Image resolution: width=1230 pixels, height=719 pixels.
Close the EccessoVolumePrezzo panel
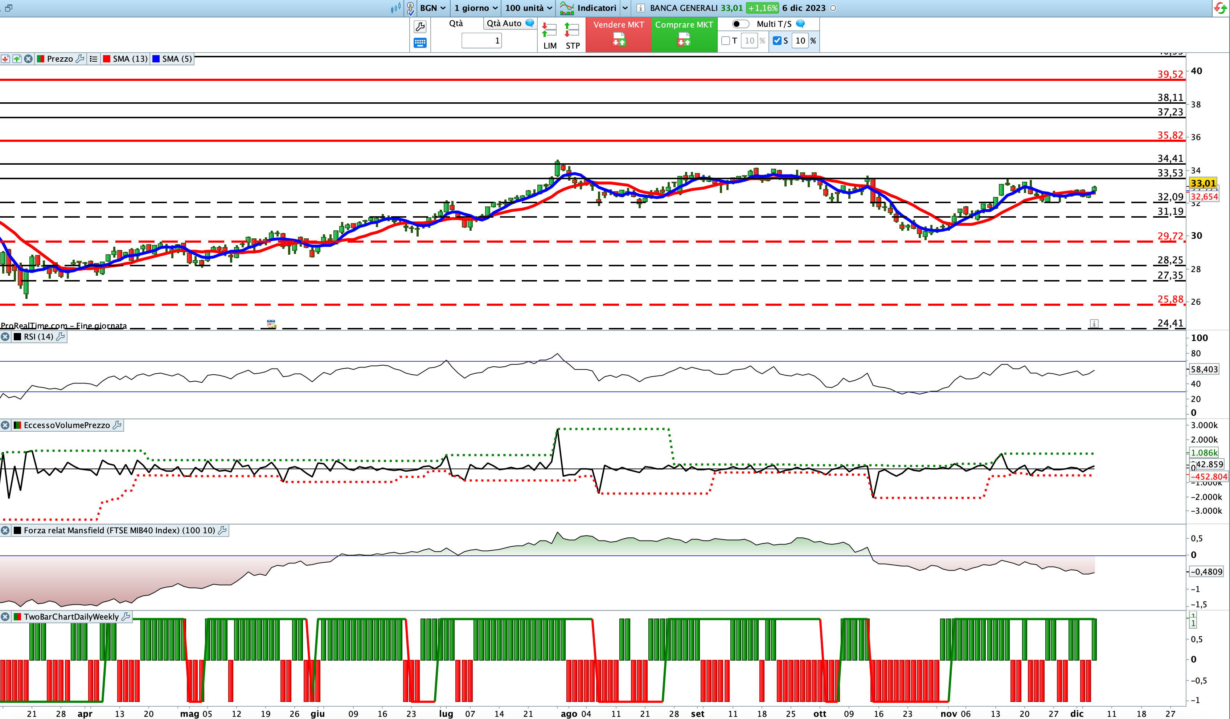[x=5, y=425]
